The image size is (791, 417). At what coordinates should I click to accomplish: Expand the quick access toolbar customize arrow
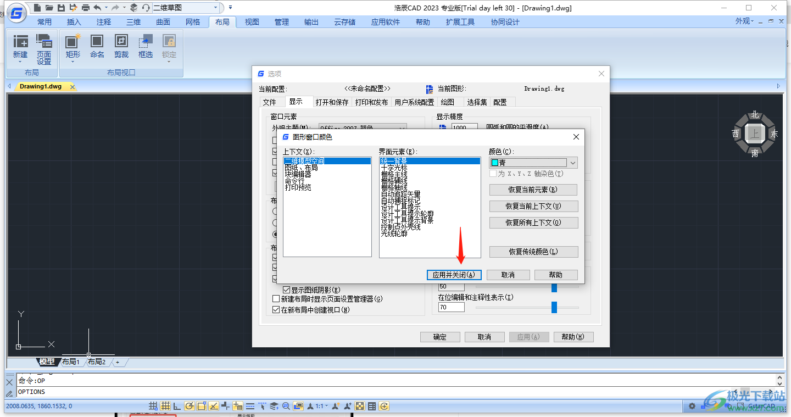tap(230, 8)
